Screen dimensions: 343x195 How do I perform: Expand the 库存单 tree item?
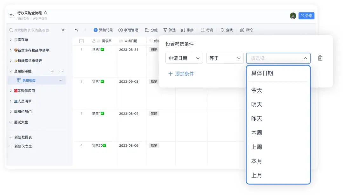(11, 40)
